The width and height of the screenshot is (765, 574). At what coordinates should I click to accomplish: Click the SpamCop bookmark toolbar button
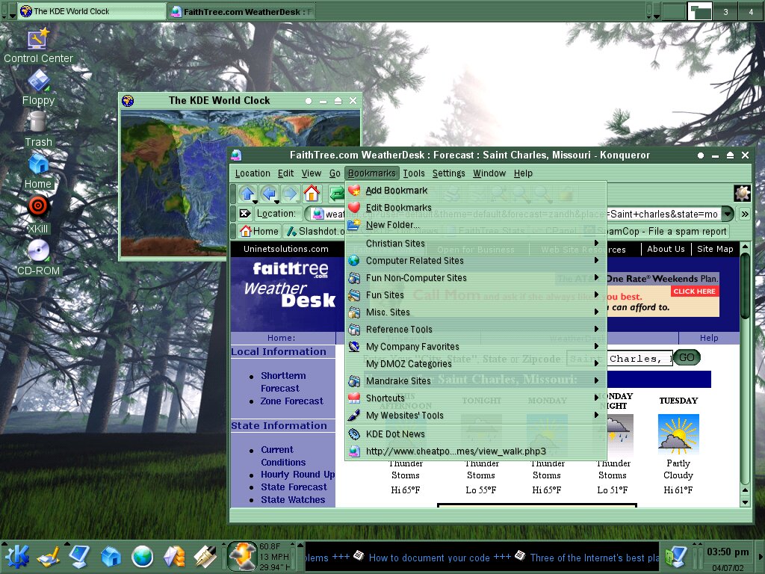pyautogui.click(x=654, y=231)
